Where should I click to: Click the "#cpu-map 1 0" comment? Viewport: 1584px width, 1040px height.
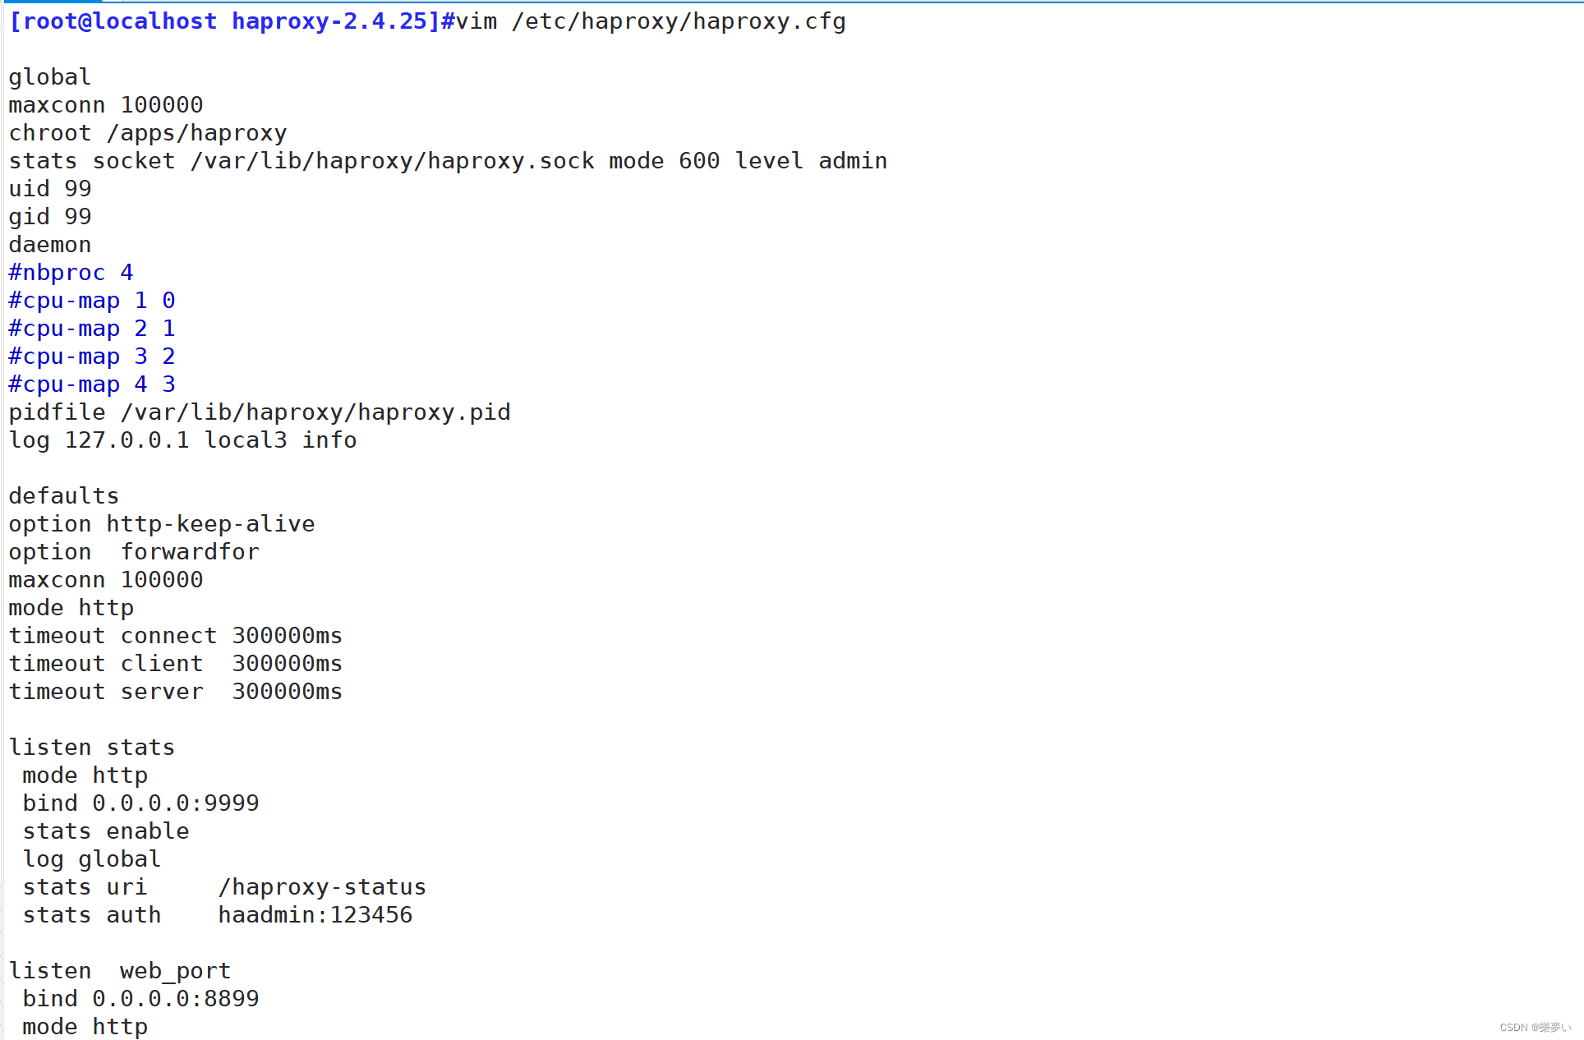pos(90,300)
